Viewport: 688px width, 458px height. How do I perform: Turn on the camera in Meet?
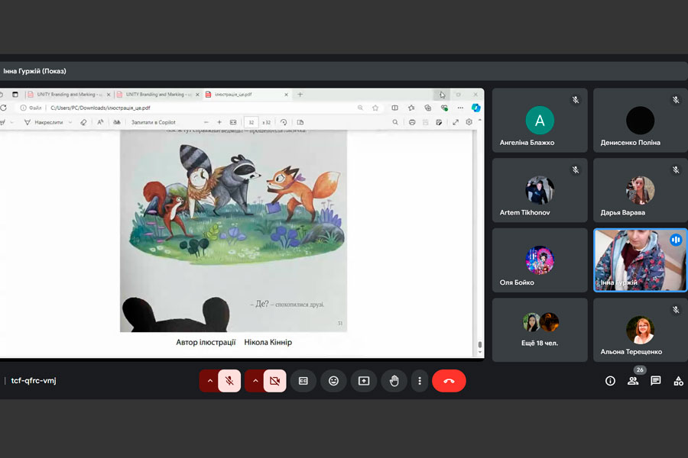(x=275, y=381)
